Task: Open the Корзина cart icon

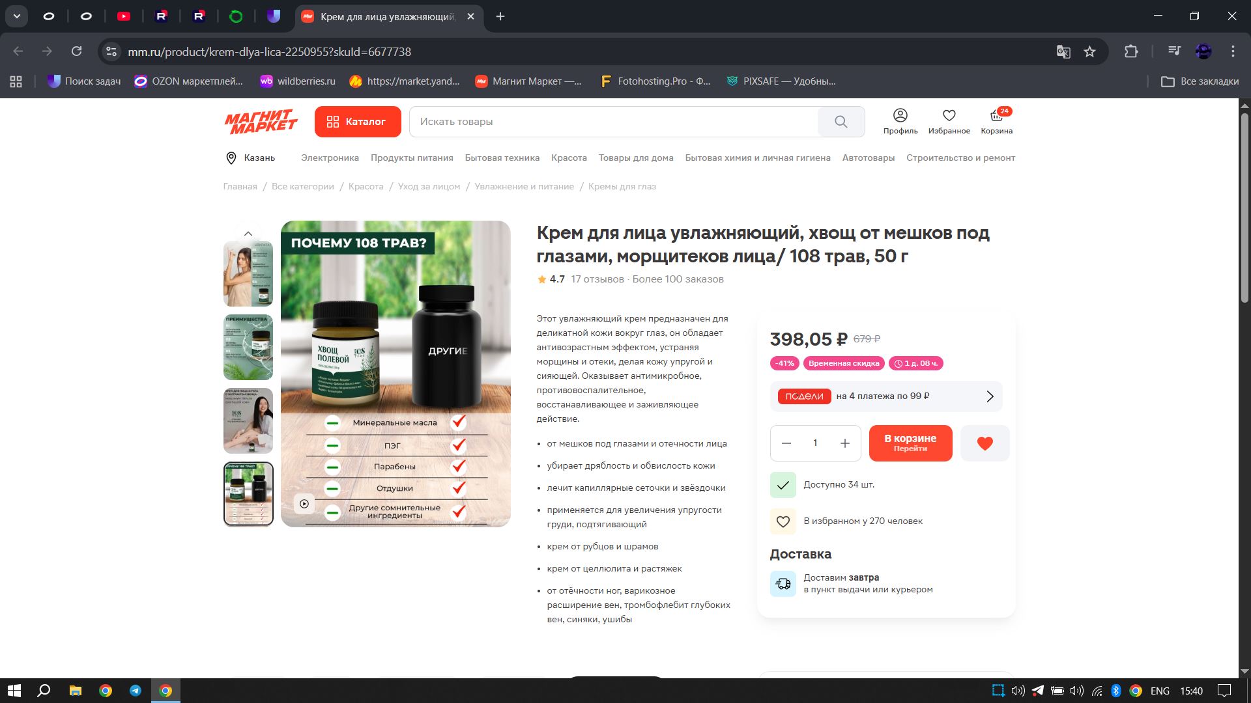Action: coord(996,116)
